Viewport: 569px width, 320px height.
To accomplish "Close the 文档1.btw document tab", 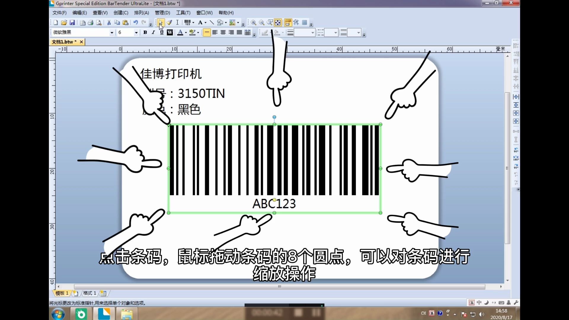I will point(81,42).
